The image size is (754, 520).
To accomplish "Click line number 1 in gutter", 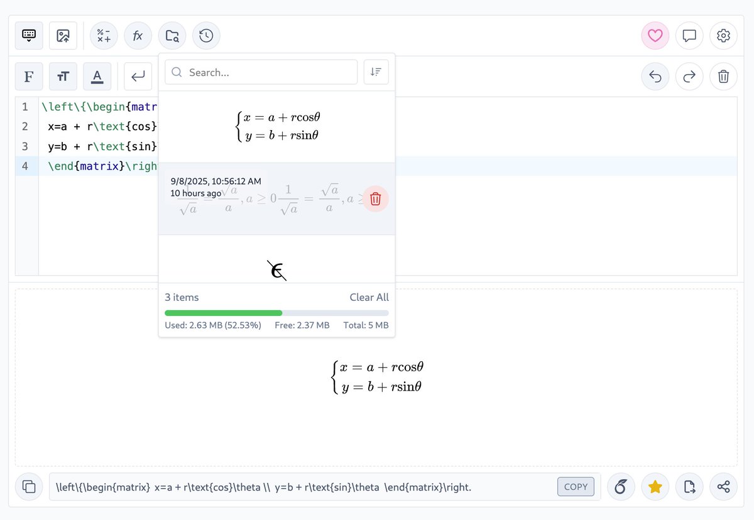I will pos(25,107).
